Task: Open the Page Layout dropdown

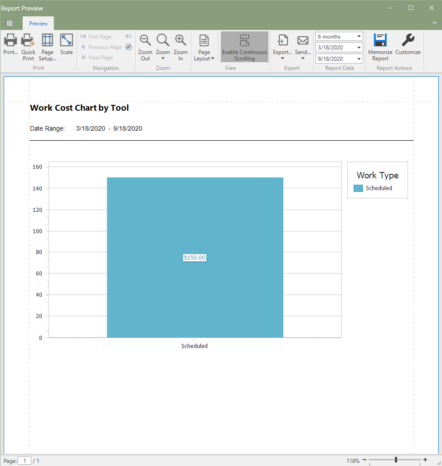Action: pyautogui.click(x=204, y=48)
